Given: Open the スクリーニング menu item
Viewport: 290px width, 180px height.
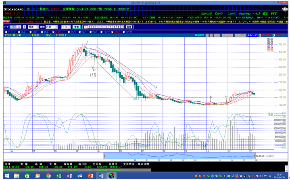Looking at the screenshot, I should 206,13.
